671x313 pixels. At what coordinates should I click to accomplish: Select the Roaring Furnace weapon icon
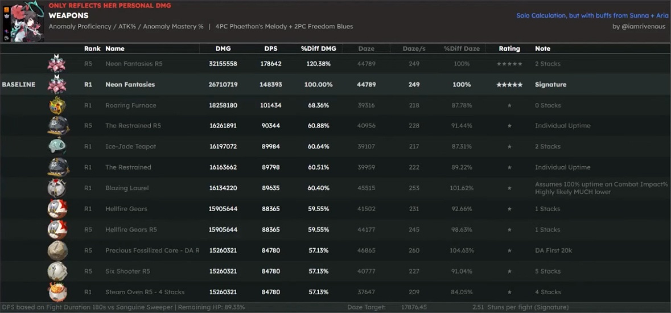[57, 105]
